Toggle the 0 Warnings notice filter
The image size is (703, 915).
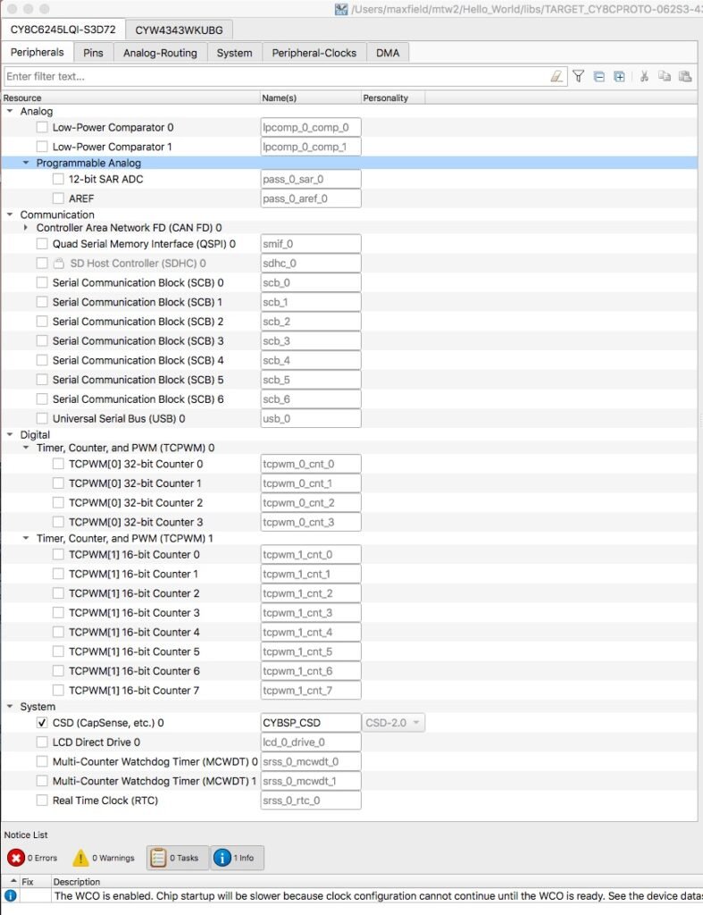pos(104,858)
